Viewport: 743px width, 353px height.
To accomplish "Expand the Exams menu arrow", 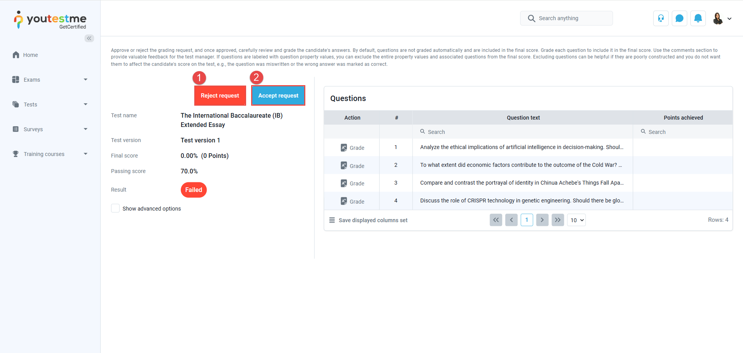I will tap(86, 80).
